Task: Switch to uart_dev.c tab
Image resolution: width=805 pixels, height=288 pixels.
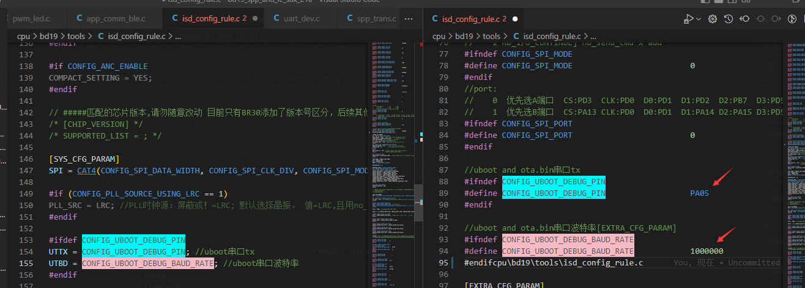Action: [302, 19]
